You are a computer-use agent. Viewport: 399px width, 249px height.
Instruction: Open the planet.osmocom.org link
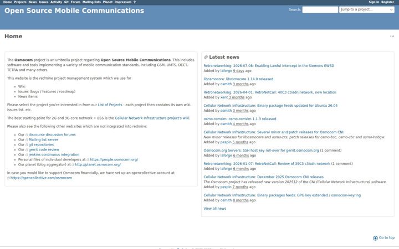[98, 165]
